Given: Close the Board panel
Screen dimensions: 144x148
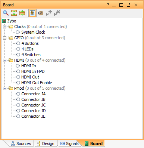Looking at the screenshot, I should click(136, 5).
